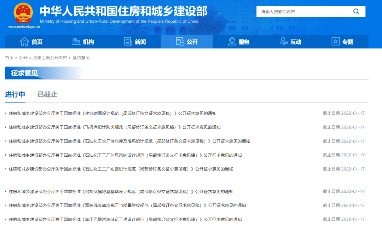Open the 石油化工全厂性仓库及堆场设计规范 notice
Viewport: 382px width, 225px height.
pos(129,141)
